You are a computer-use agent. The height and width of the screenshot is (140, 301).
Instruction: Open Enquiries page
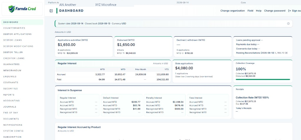click(22, 76)
